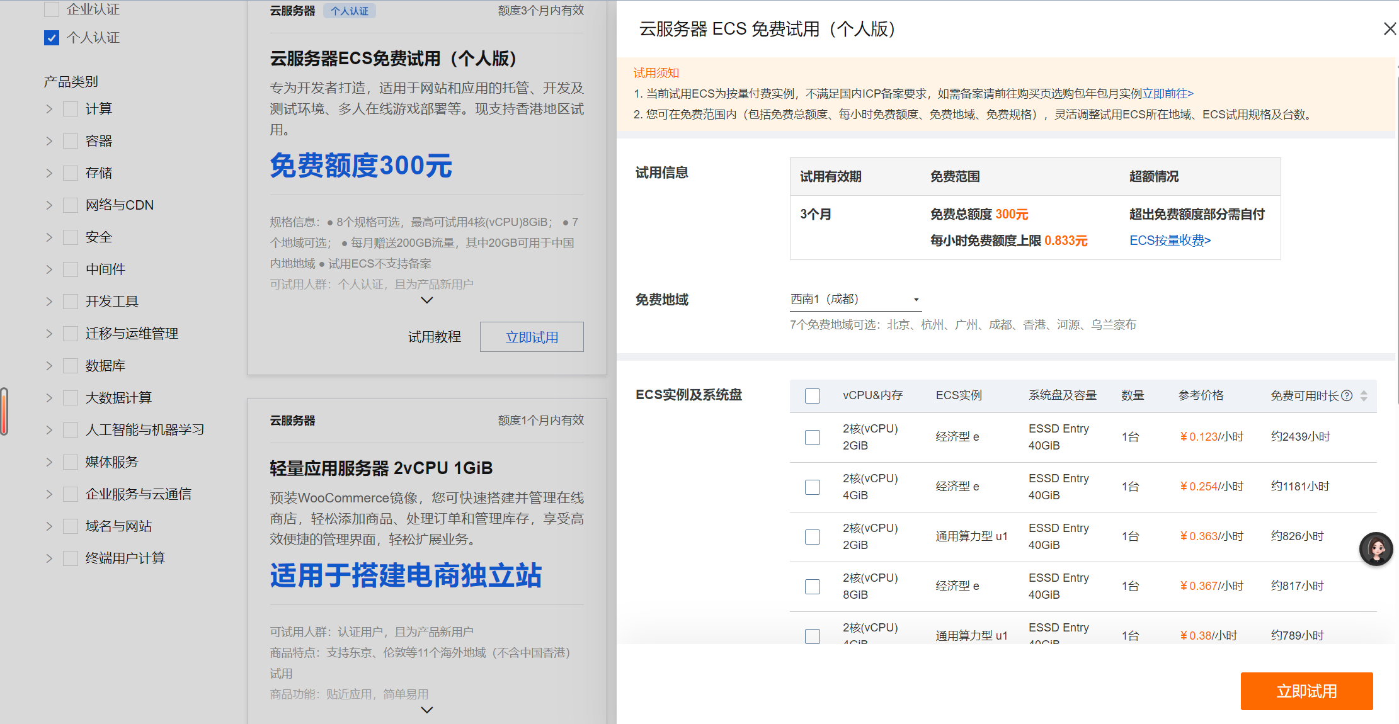Click the red left-edge scroll handle

[x=4, y=412]
